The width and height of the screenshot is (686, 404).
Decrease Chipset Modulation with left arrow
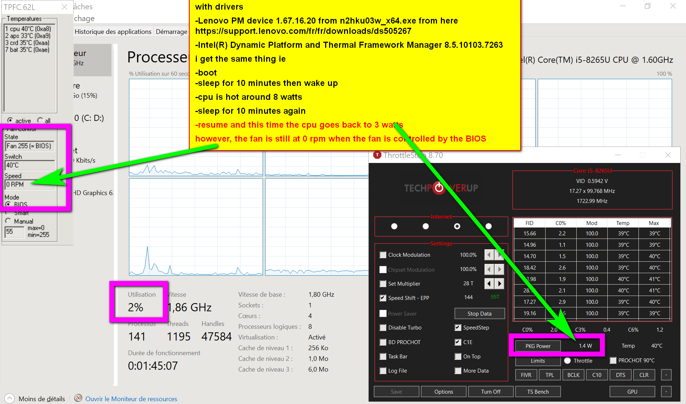489,269
